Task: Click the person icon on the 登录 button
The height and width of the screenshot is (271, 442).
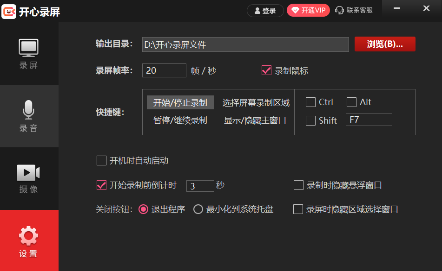Action: pyautogui.click(x=257, y=10)
